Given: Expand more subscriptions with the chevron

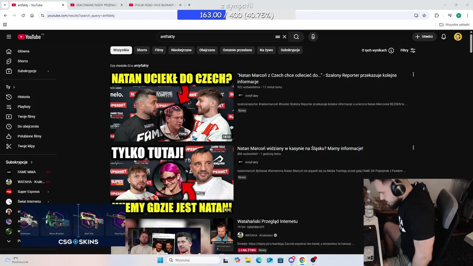Looking at the screenshot, I should pos(9,241).
